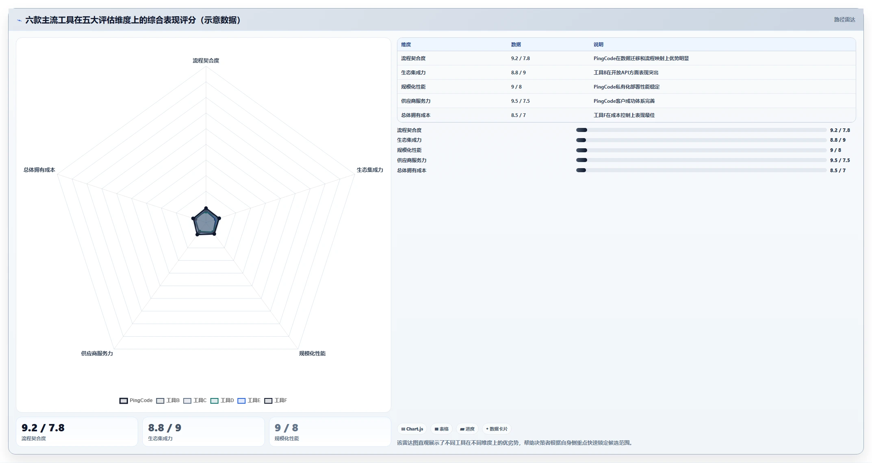The width and height of the screenshot is (872, 463).
Task: Click note PingCode私有化部署性能稳定
Action: [627, 87]
